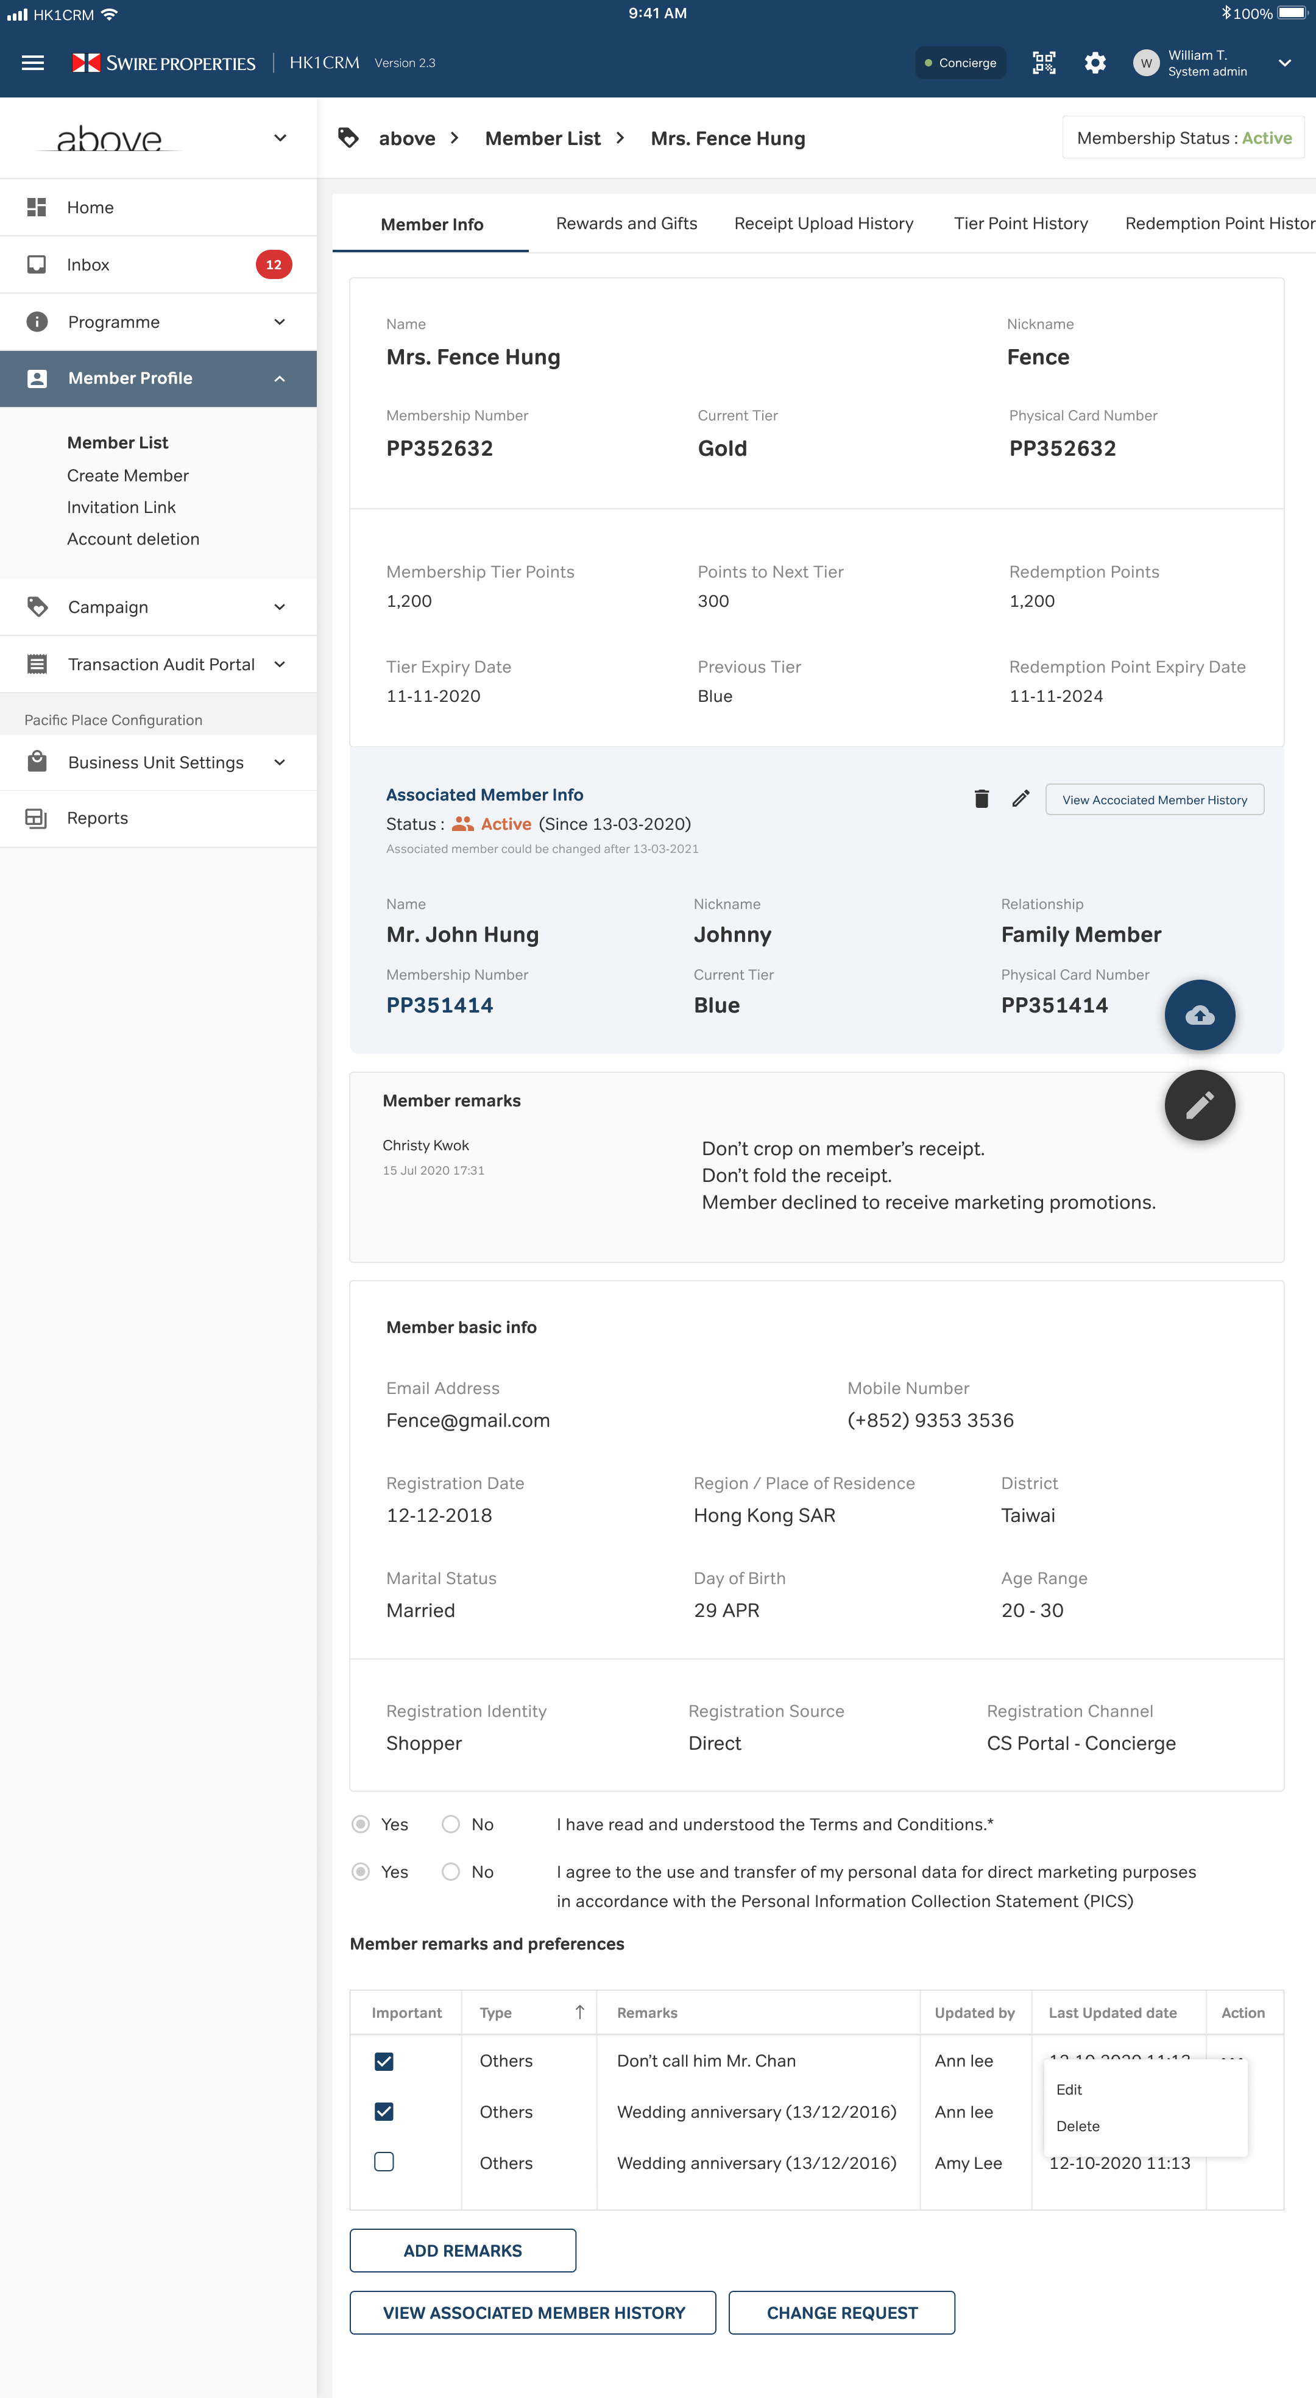
Task: Collapse the Member Profile menu chevron
Action: 279,378
